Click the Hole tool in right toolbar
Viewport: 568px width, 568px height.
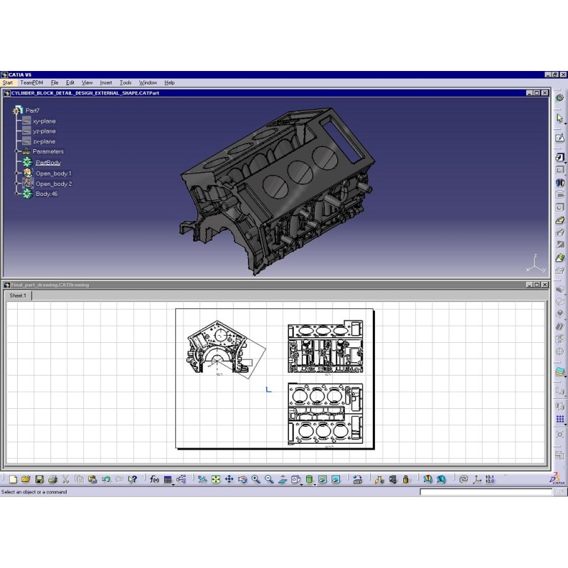point(559,207)
